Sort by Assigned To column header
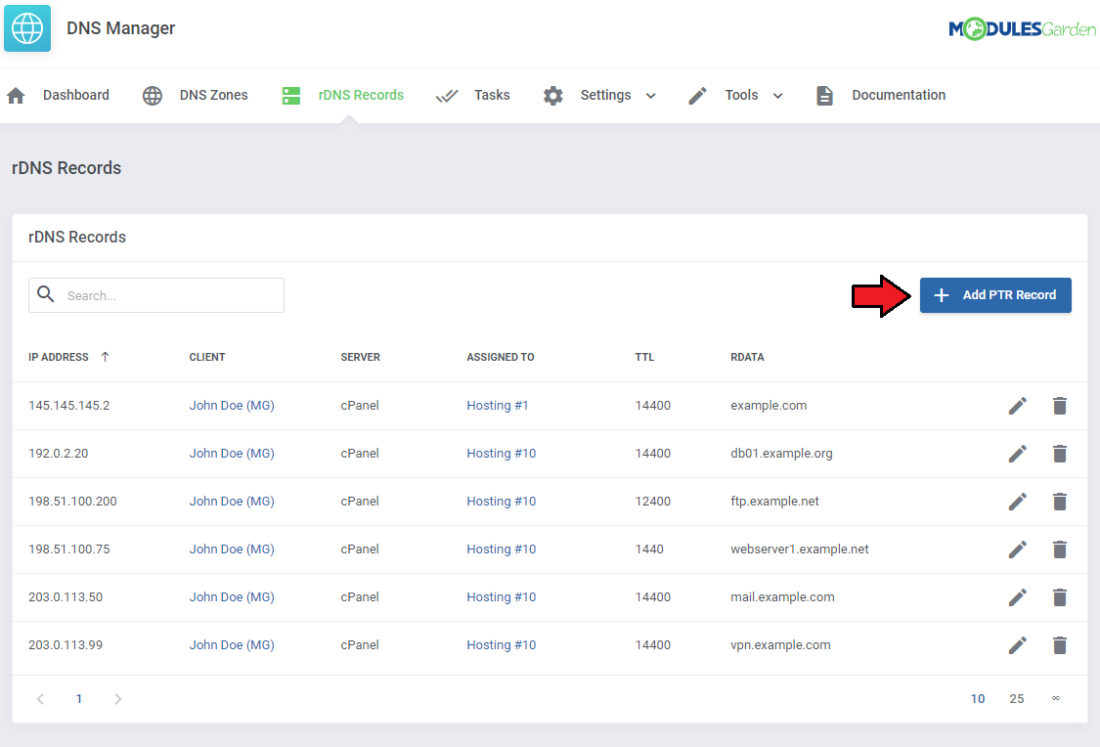The image size is (1100, 747). point(501,357)
